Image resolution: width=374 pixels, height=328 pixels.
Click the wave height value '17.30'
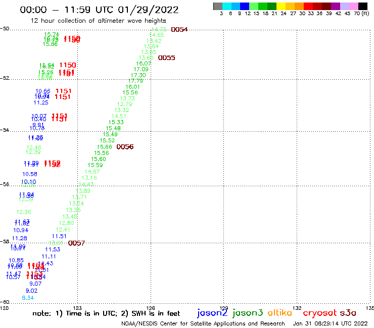138,75
